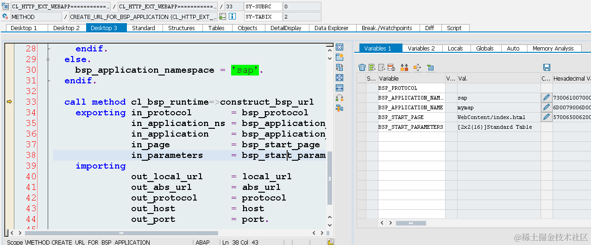Open the Break./Watchpoints tab
This screenshot has height=245, width=591.
click(x=387, y=28)
